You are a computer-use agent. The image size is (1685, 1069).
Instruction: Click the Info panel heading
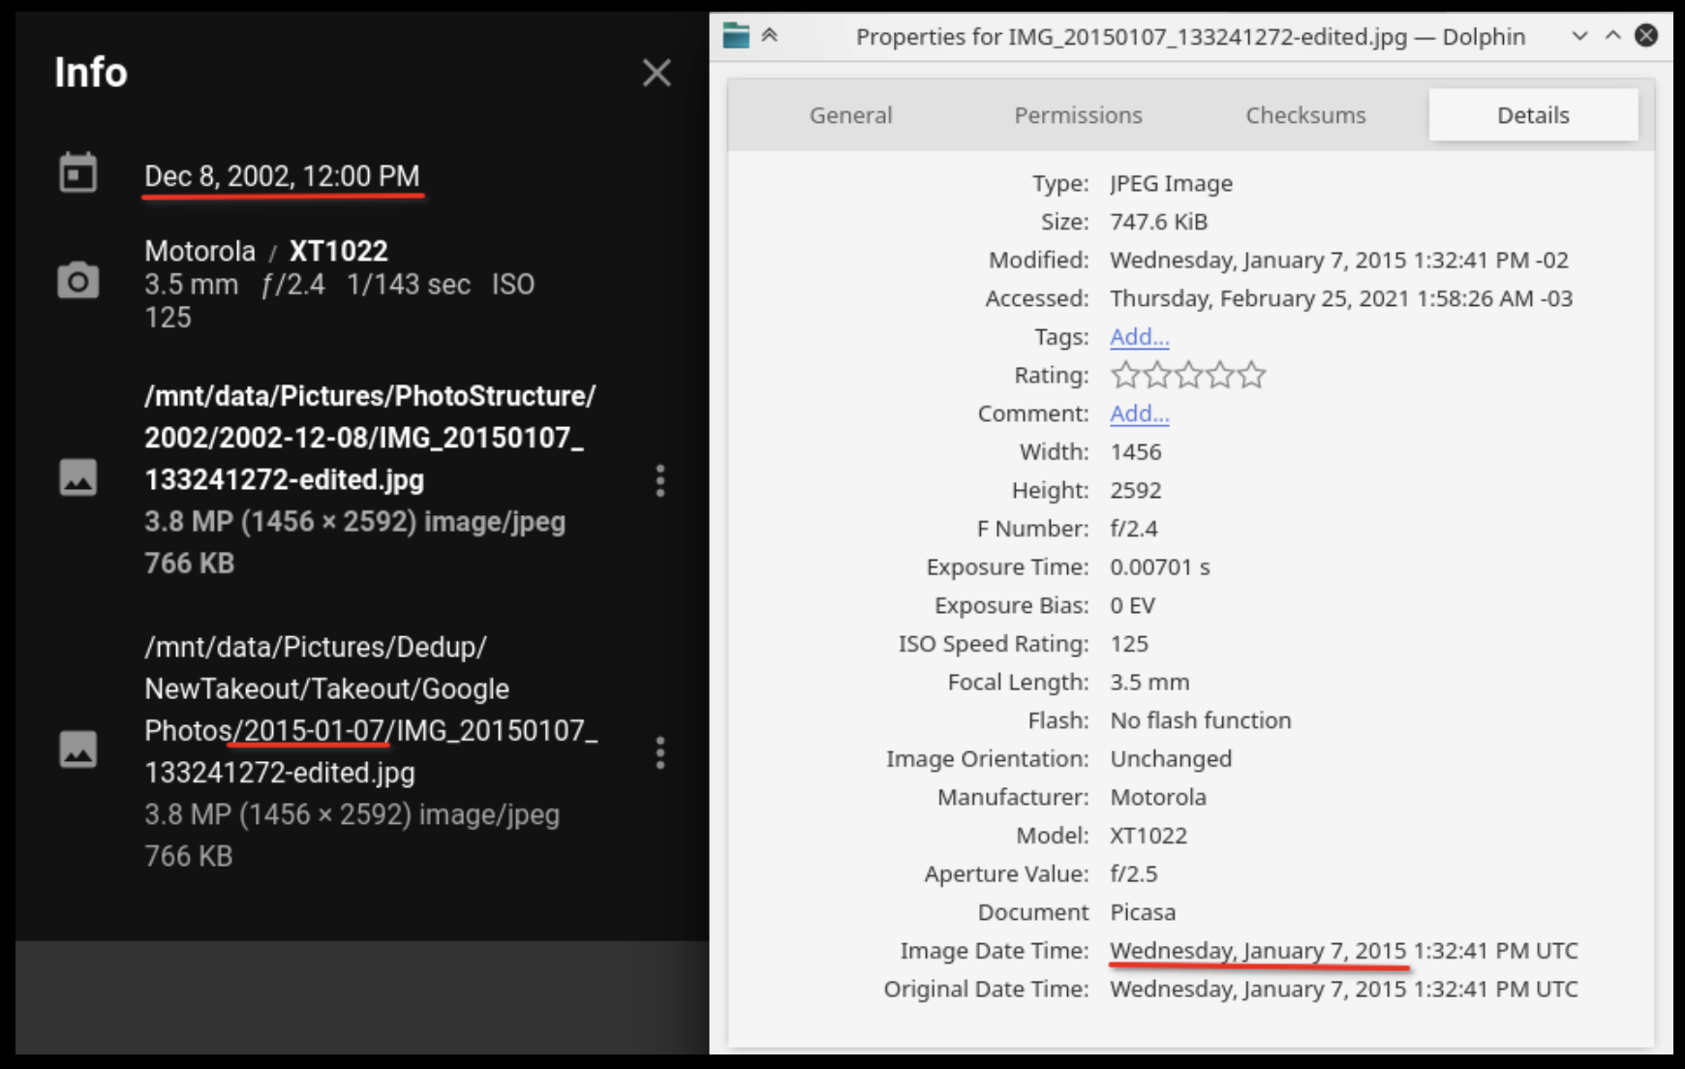91,73
